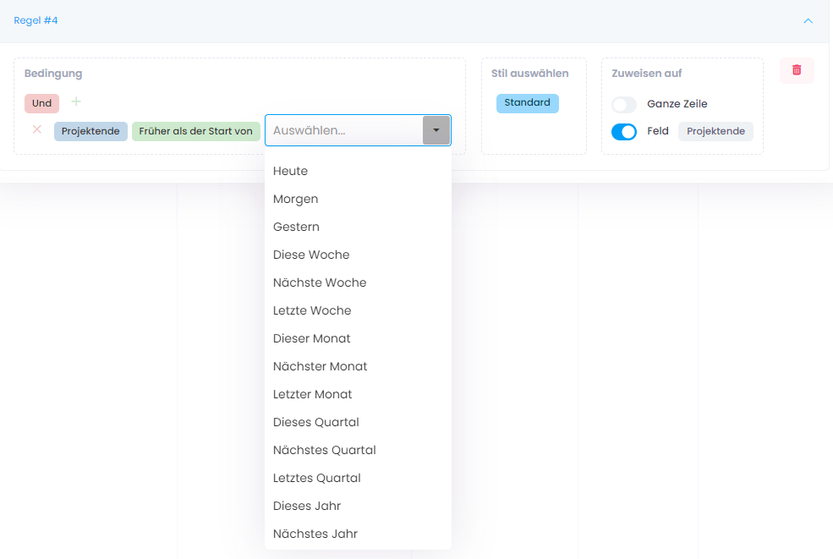This screenshot has height=559, width=833.
Task: Collapse Regel #4 with the chevron
Action: [808, 20]
